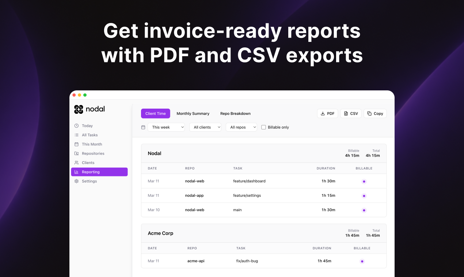464x277 pixels.
Task: Select Reporting in the sidebar
Action: [99, 172]
